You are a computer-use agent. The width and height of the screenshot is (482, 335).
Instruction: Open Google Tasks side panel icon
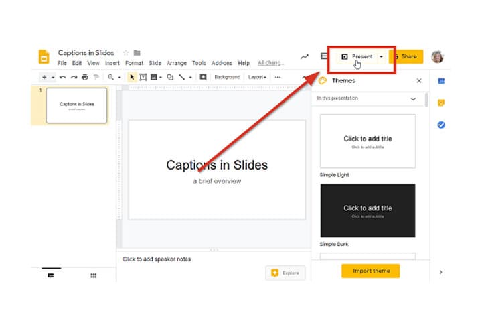pyautogui.click(x=441, y=125)
